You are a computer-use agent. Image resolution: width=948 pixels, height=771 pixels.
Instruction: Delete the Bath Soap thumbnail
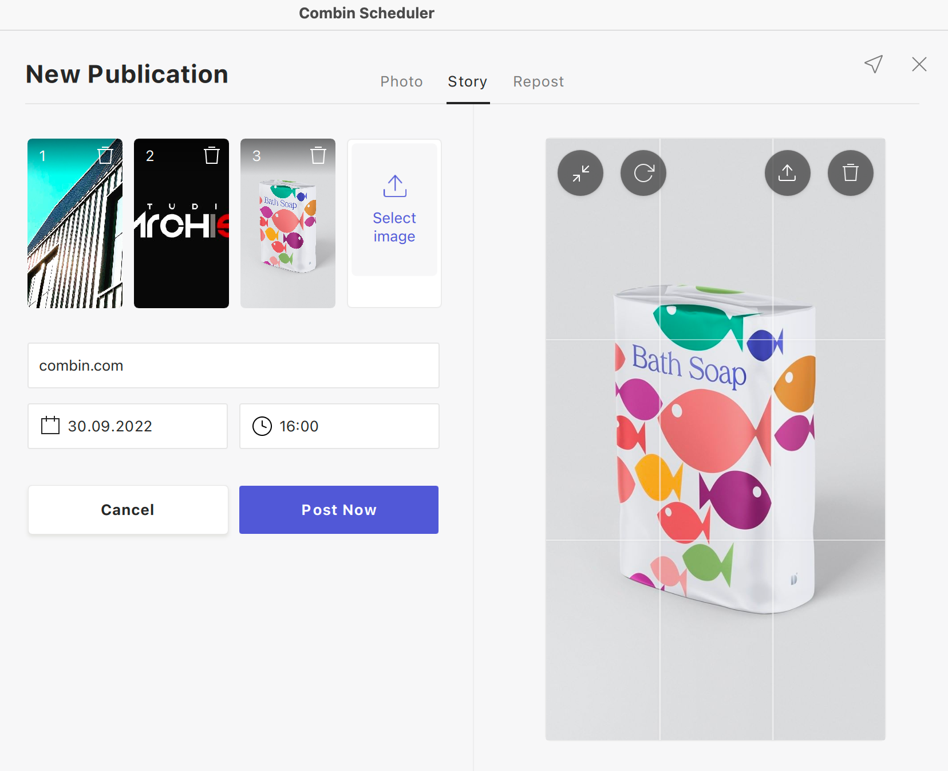coord(318,155)
